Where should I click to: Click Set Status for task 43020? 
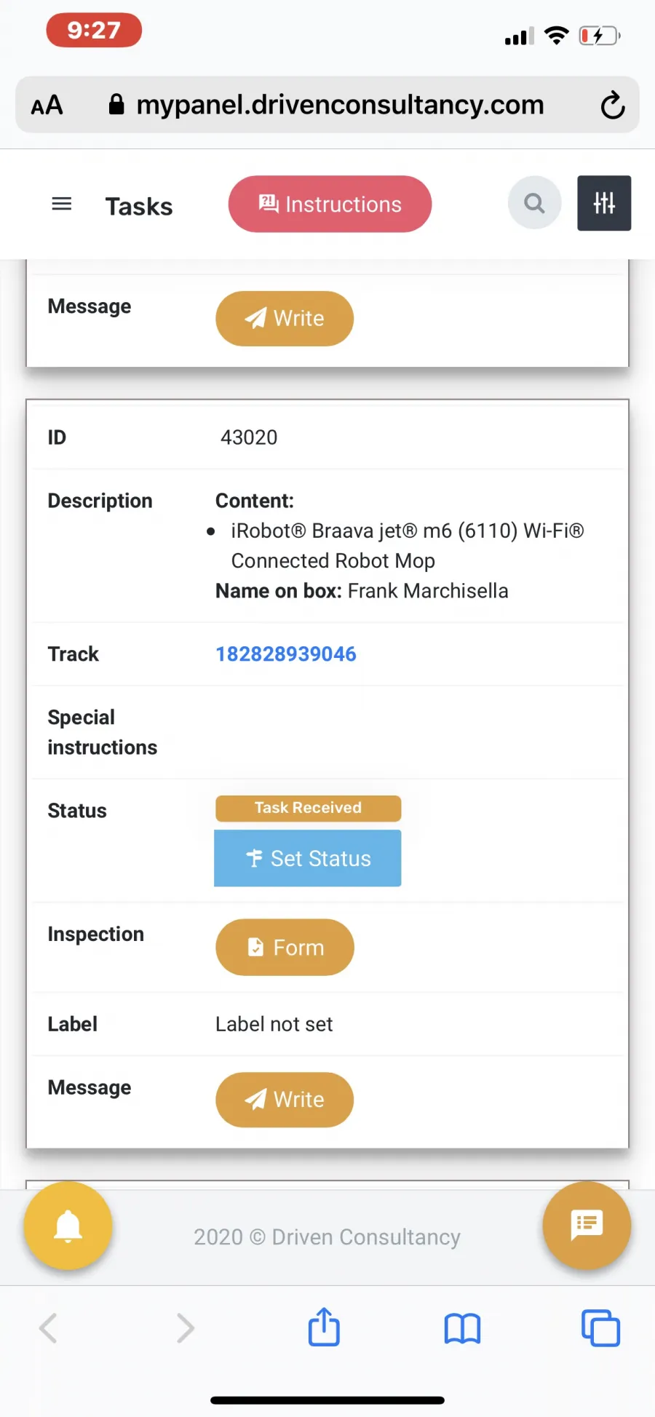[308, 858]
